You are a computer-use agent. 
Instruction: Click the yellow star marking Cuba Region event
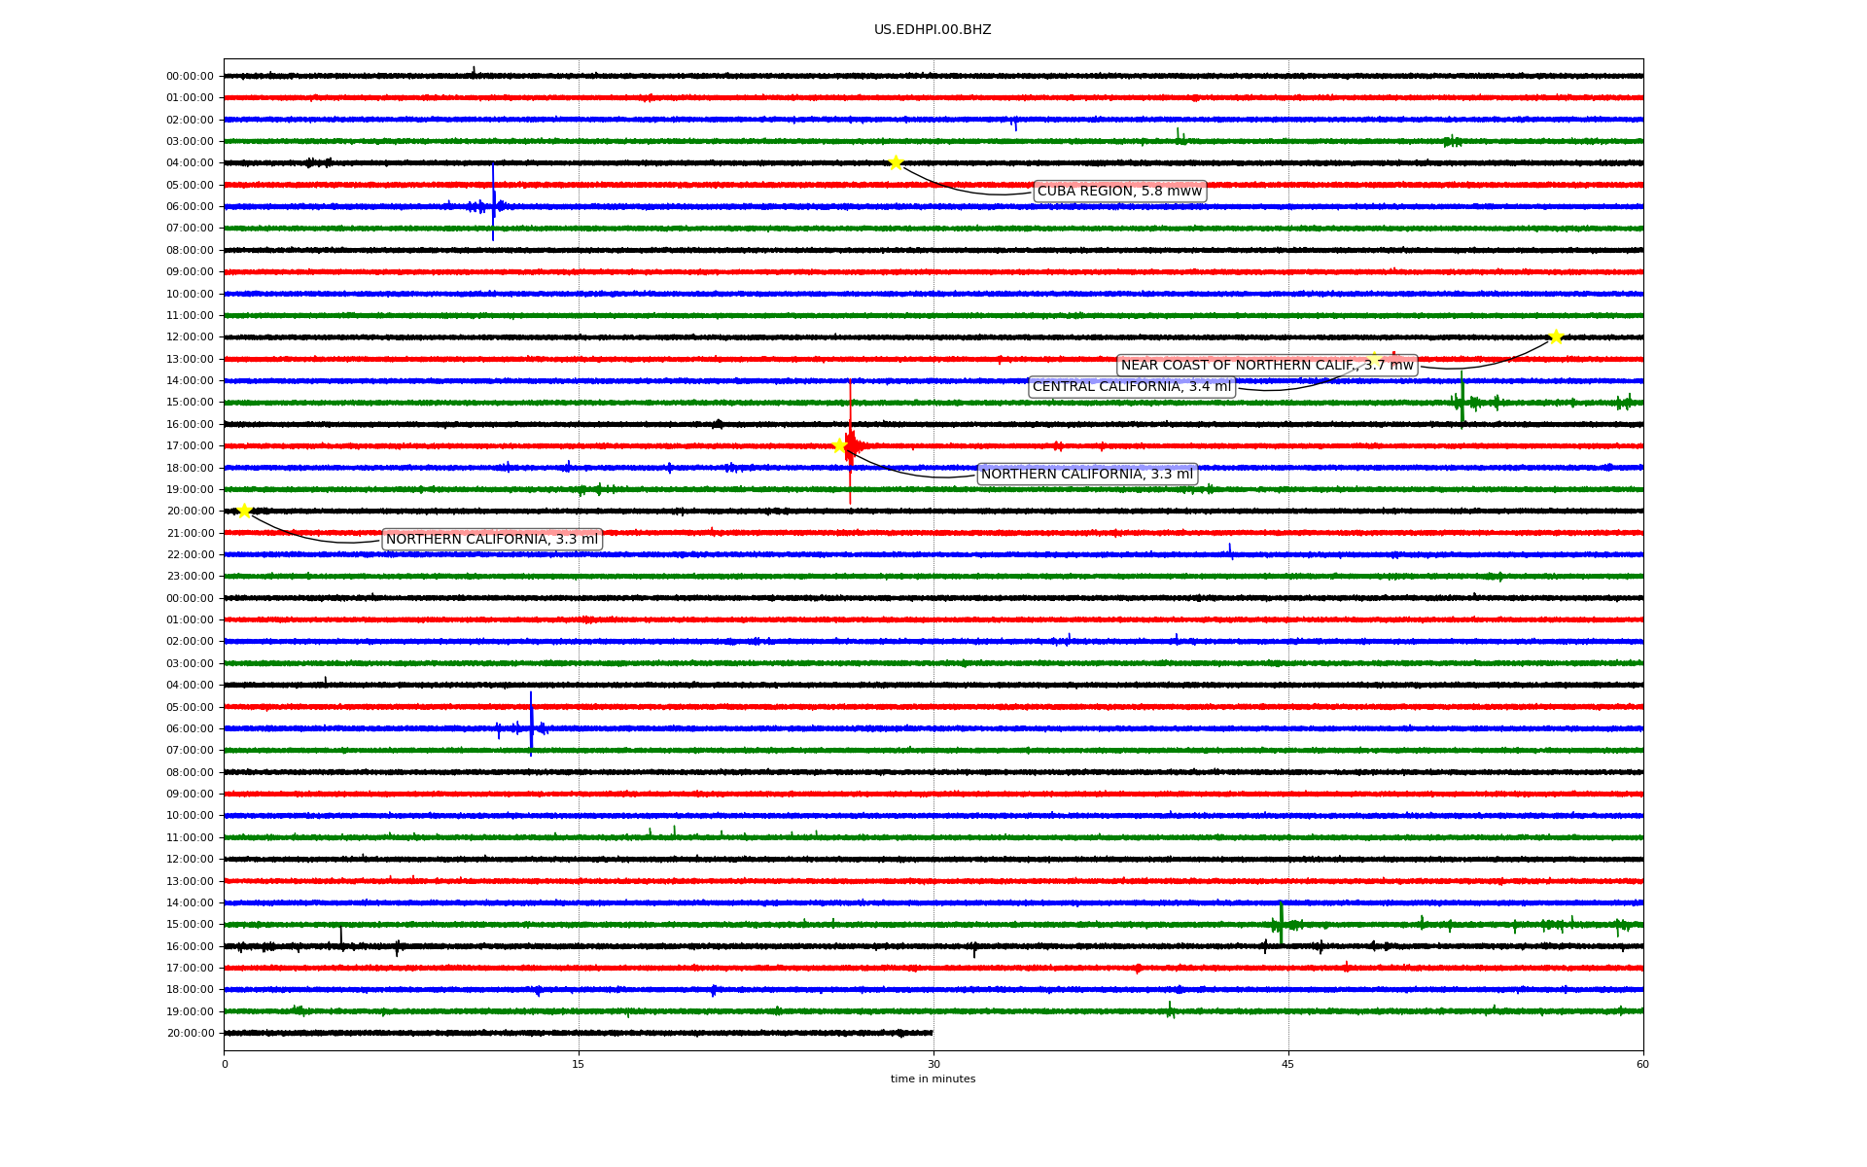pyautogui.click(x=896, y=162)
